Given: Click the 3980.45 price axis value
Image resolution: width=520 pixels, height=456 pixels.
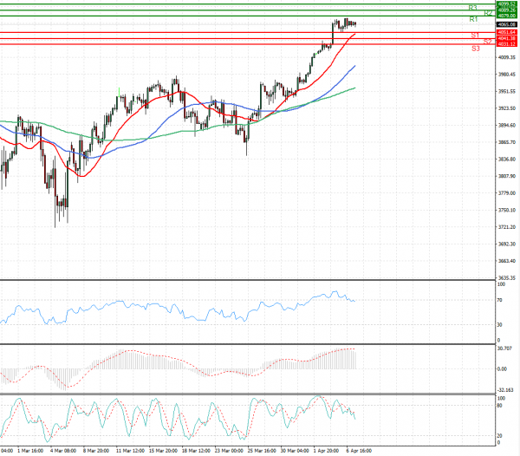Looking at the screenshot, I should click(x=507, y=75).
